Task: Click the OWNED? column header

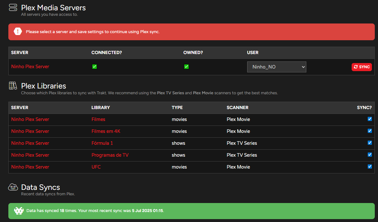Action: (x=193, y=53)
